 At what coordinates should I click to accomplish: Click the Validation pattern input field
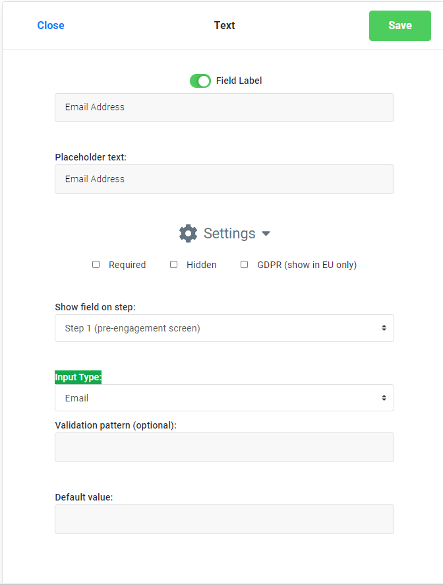(224, 447)
